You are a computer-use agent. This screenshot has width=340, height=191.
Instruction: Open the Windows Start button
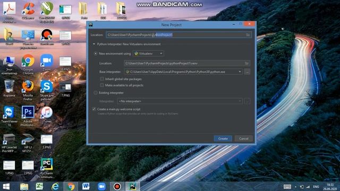[6, 186]
